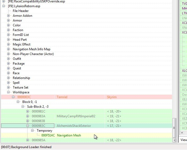Select the AlchemistsShackExterior cell row
187x150 pixels.
(74, 126)
